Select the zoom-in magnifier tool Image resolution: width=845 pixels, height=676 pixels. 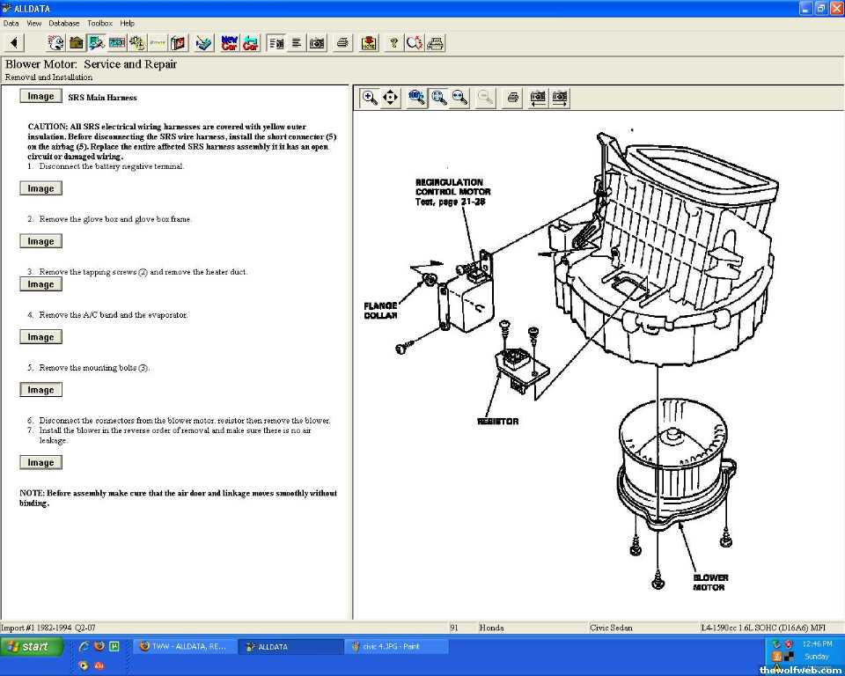point(370,98)
